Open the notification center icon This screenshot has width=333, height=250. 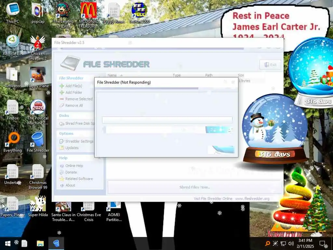point(323,243)
